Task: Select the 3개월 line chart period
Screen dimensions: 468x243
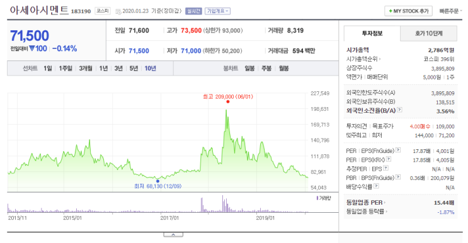Action: [x=86, y=68]
